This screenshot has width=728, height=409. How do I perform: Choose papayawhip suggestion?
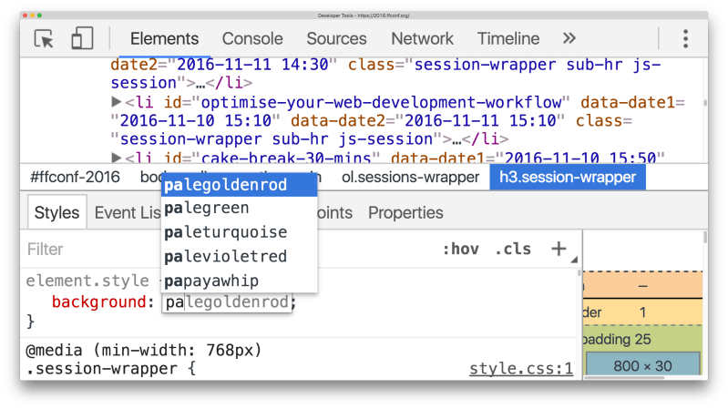[239, 281]
